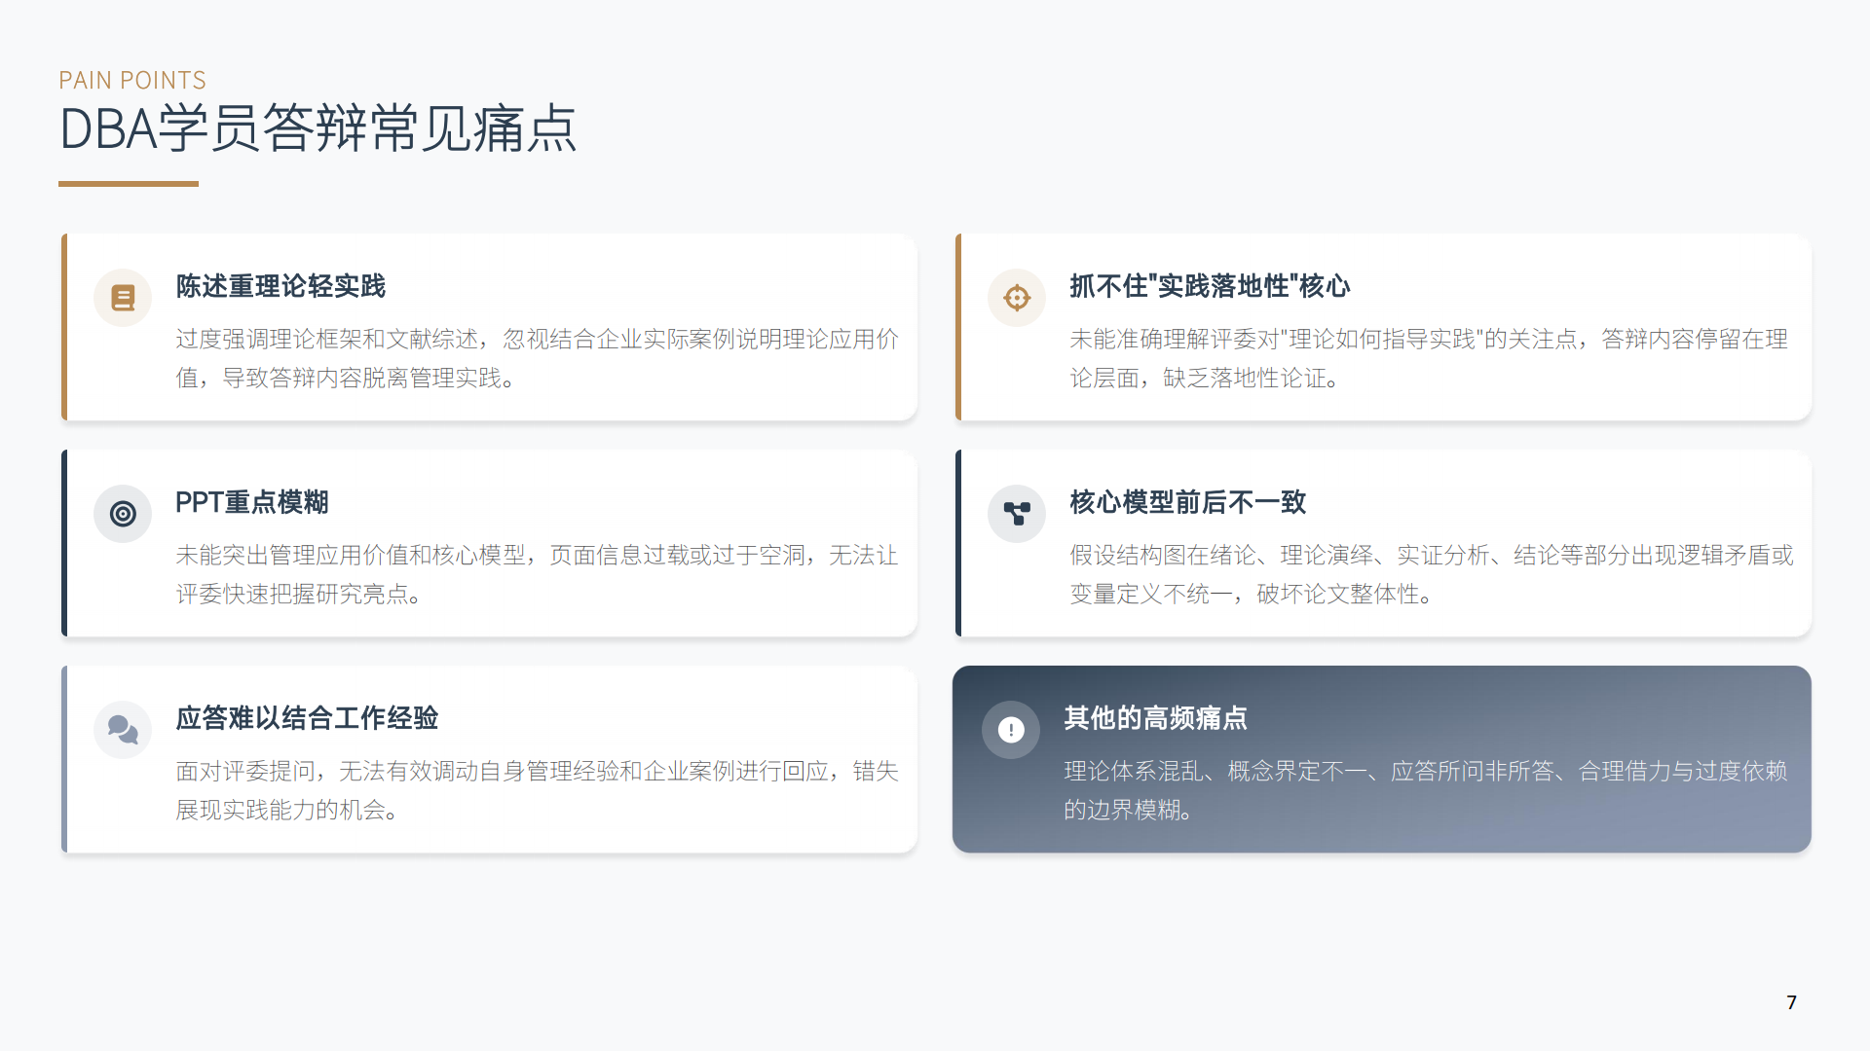The height and width of the screenshot is (1051, 1870).
Task: Click the slide title DBA学员答辩常见痛点
Action: [318, 127]
